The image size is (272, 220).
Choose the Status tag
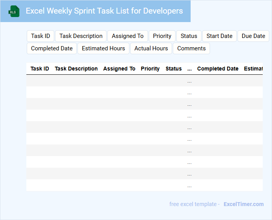pos(189,36)
